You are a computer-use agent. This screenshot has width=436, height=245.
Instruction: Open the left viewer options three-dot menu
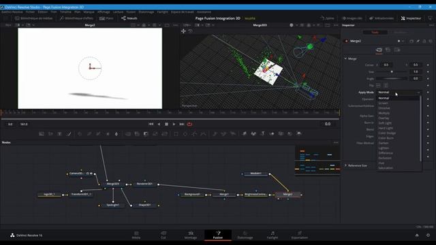[176, 25]
